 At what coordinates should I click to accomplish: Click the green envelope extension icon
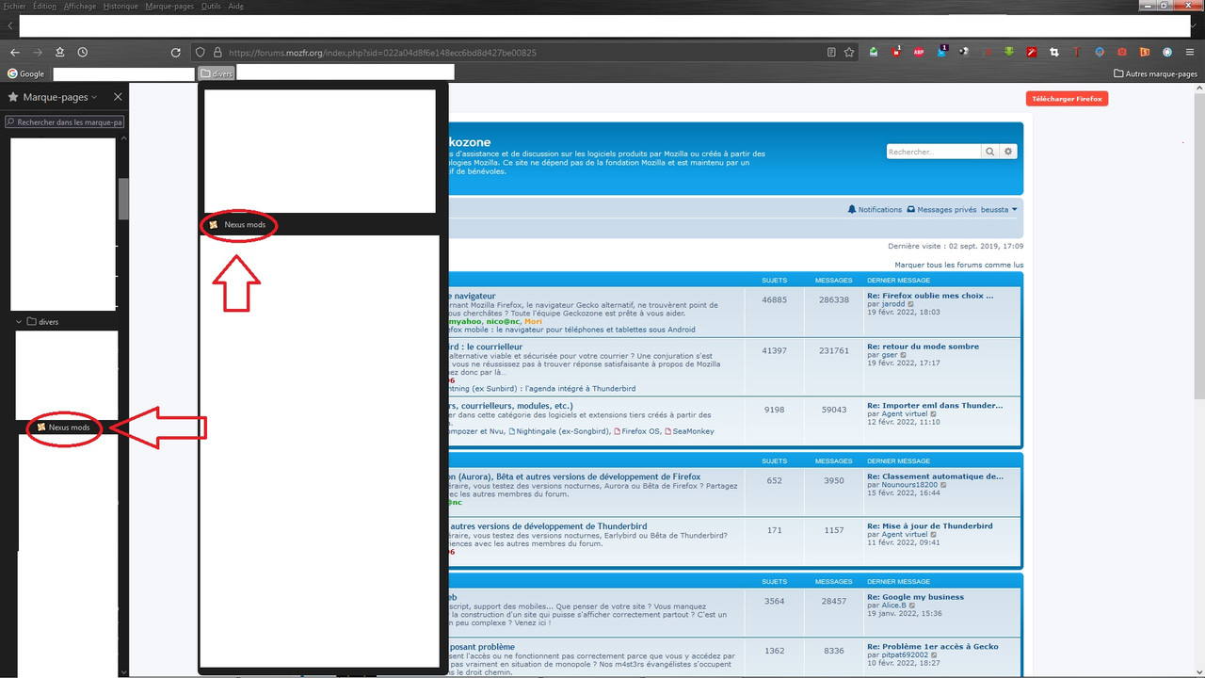pos(873,53)
